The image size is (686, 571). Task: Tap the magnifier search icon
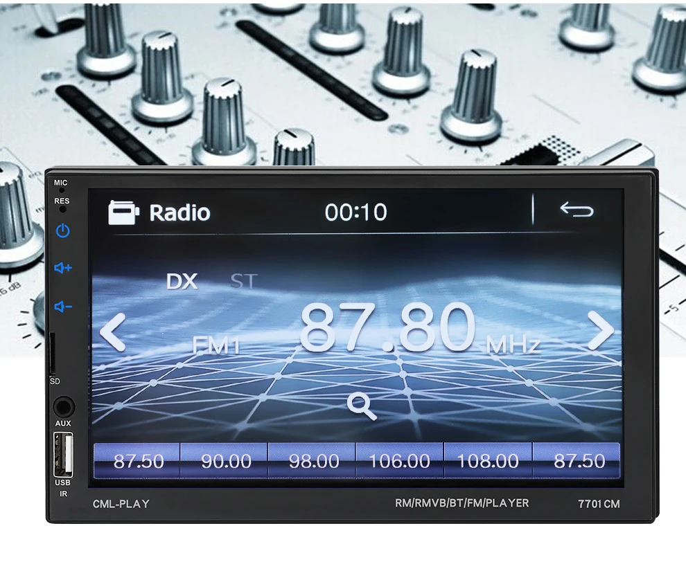tap(362, 406)
